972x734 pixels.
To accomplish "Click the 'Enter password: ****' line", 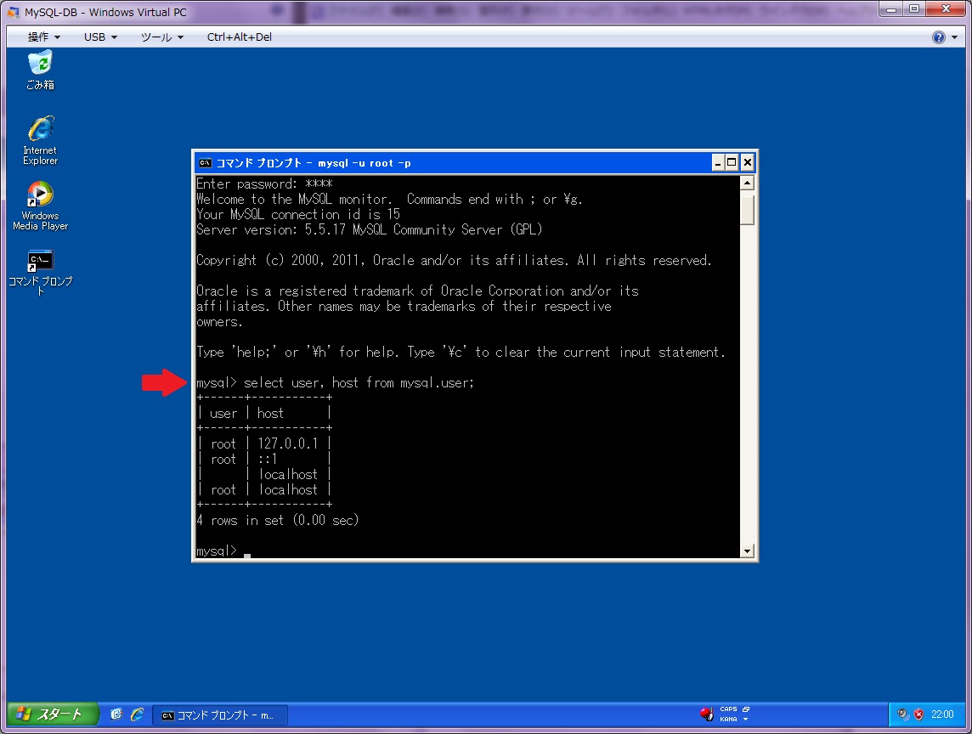I will coord(265,183).
